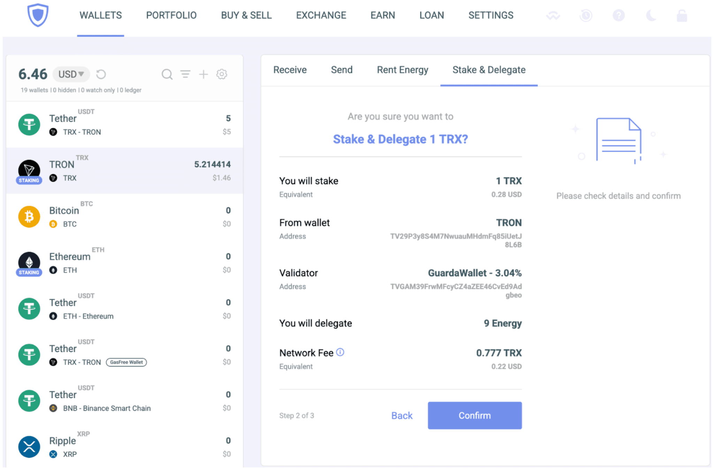Open the help question mark icon

(x=619, y=16)
